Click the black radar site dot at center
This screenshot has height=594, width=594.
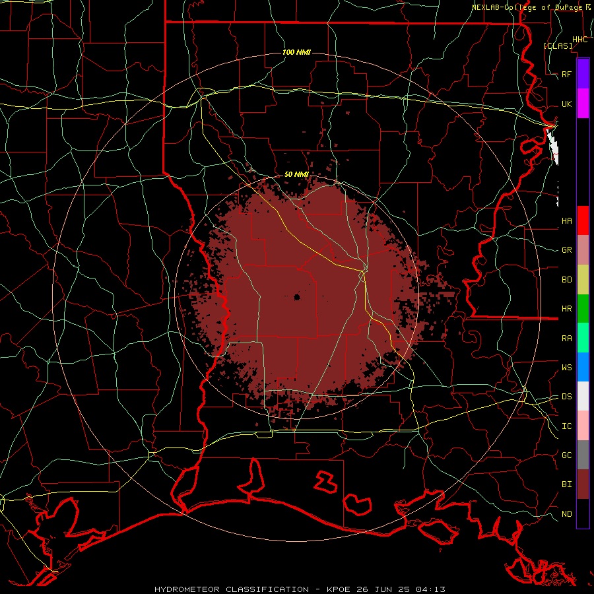[x=297, y=297]
